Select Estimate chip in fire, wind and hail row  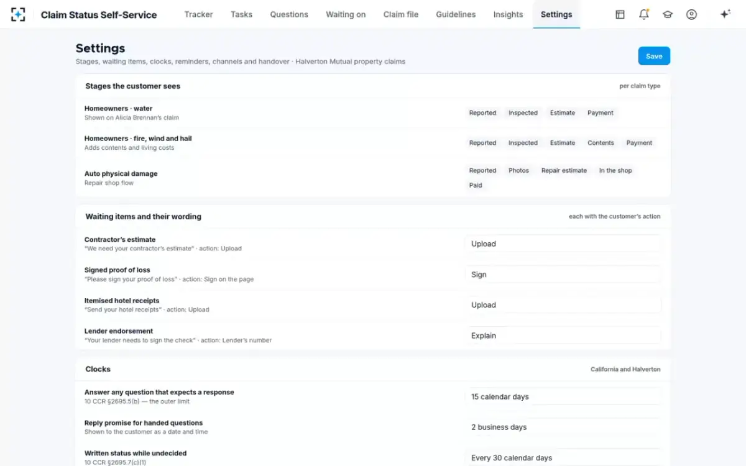click(x=563, y=143)
